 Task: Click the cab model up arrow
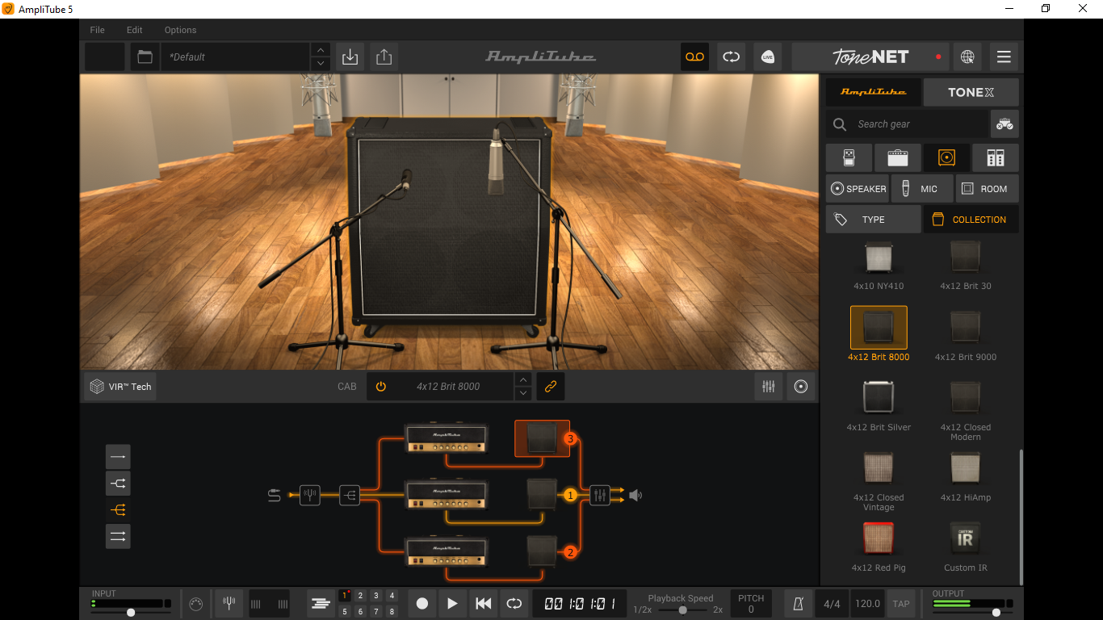click(x=523, y=379)
